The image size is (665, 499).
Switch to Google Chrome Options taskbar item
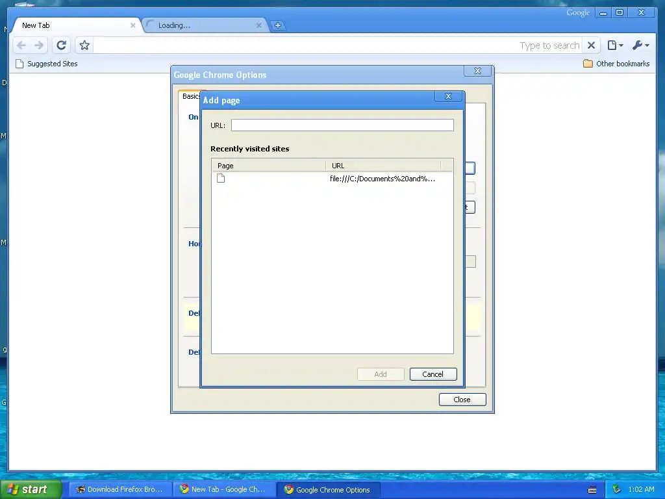328,490
